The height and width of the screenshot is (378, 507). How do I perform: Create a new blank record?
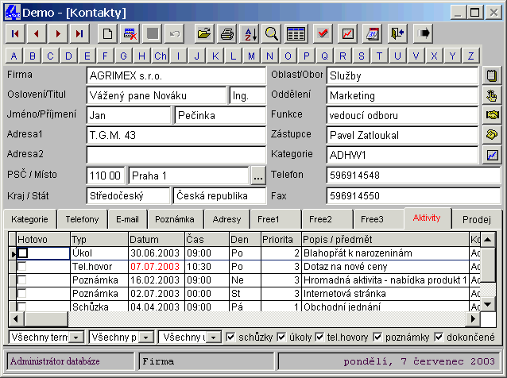107,33
